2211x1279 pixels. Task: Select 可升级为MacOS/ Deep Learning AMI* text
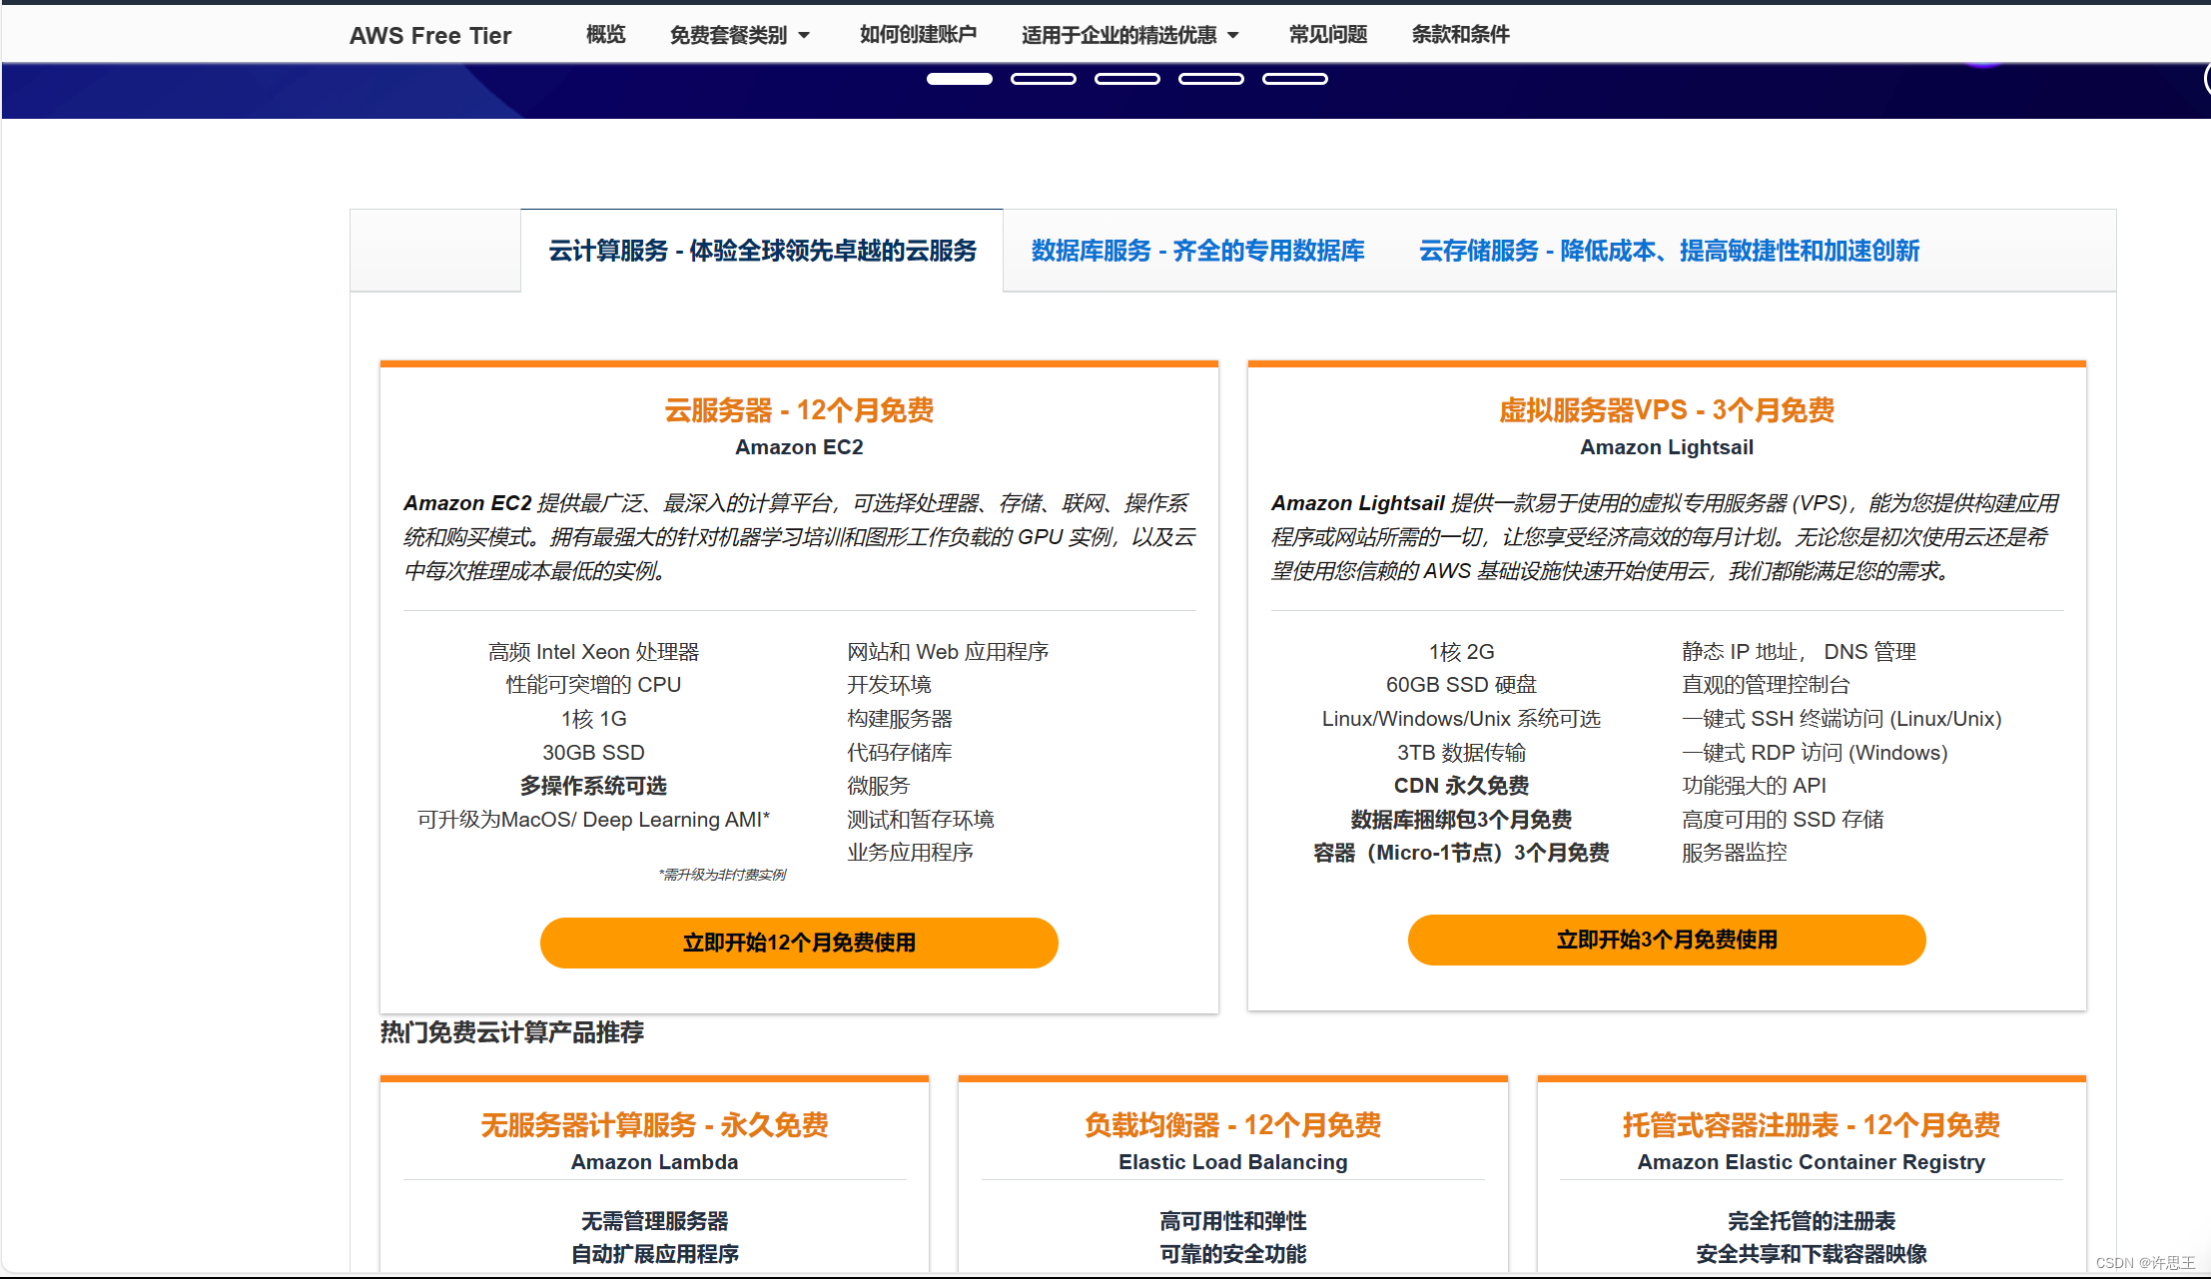click(593, 820)
